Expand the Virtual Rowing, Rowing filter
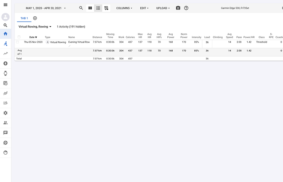This screenshot has height=182, width=283. (x=35, y=27)
